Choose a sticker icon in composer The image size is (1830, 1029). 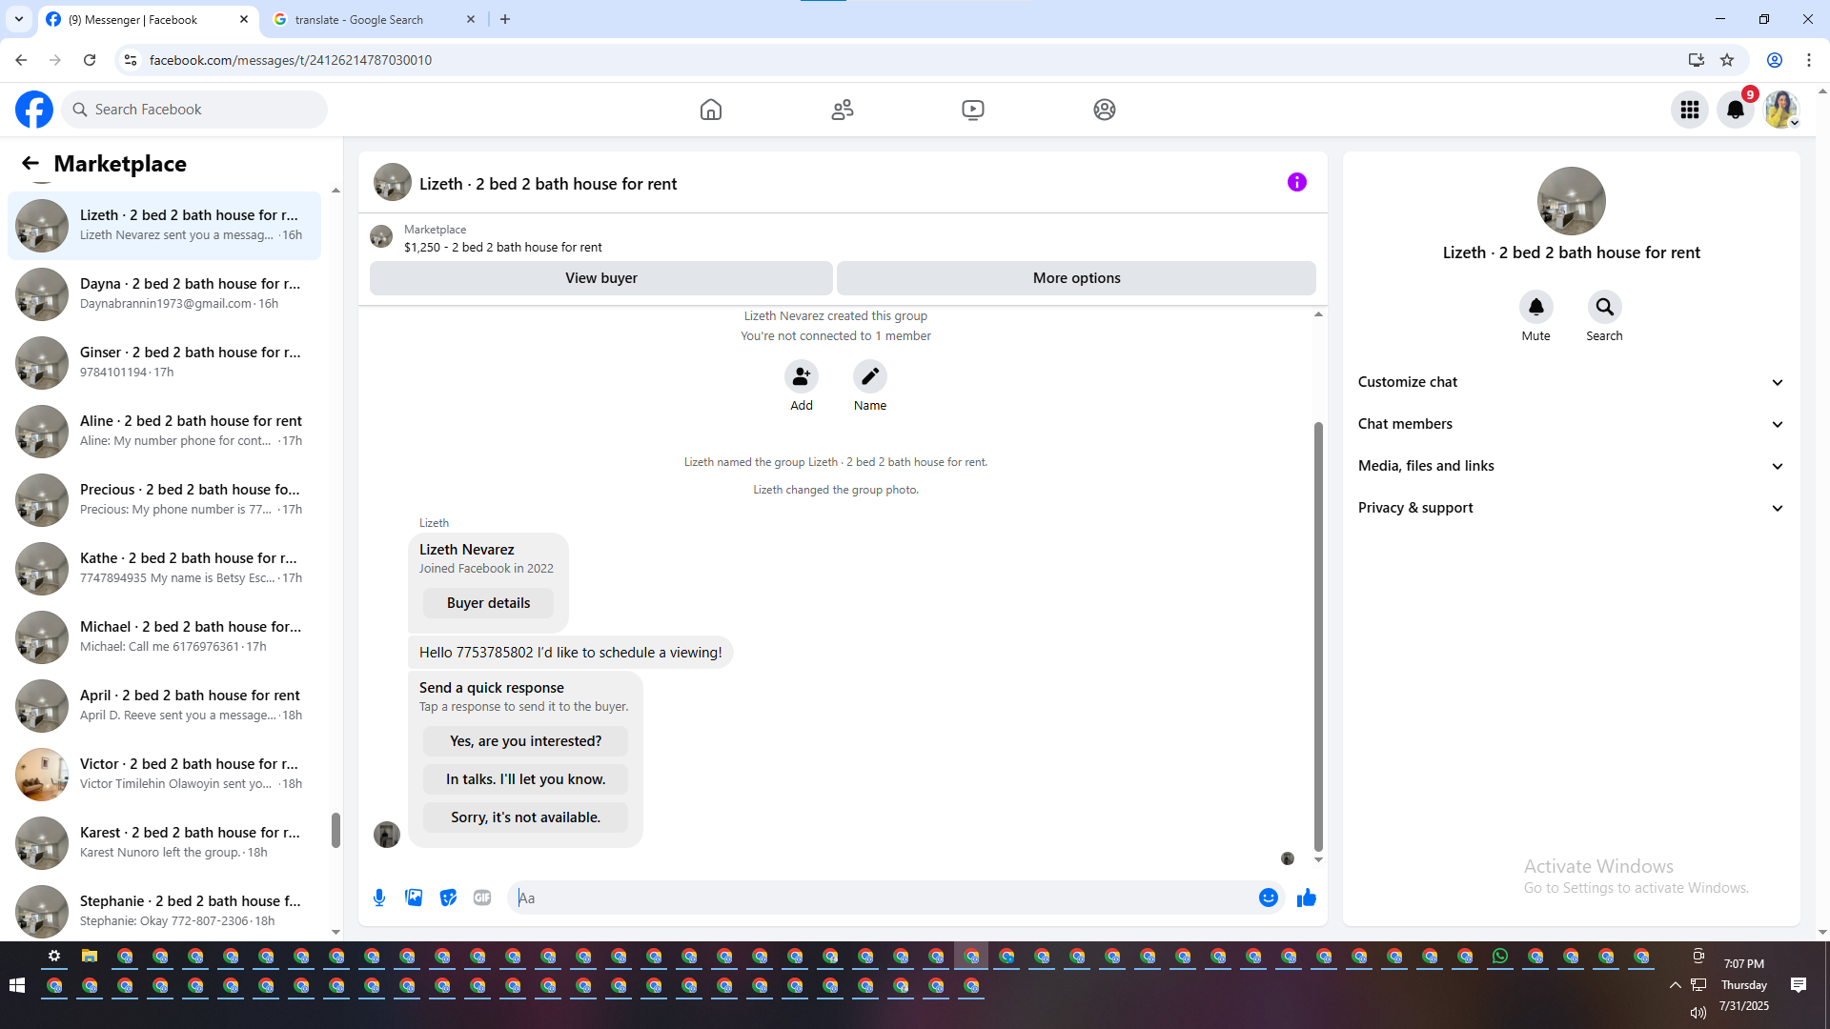tap(448, 898)
